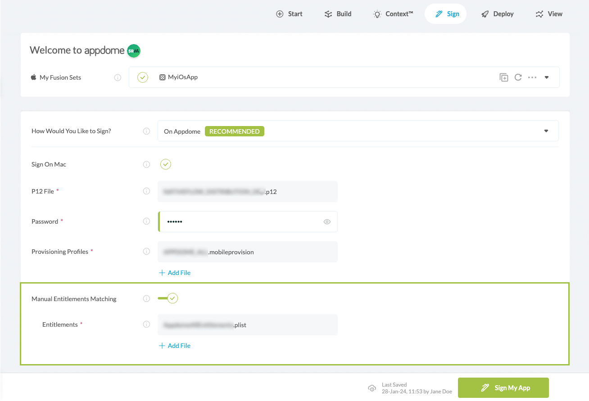Show password with the eye icon
Screen dimensions: 589x401
[x=327, y=222]
